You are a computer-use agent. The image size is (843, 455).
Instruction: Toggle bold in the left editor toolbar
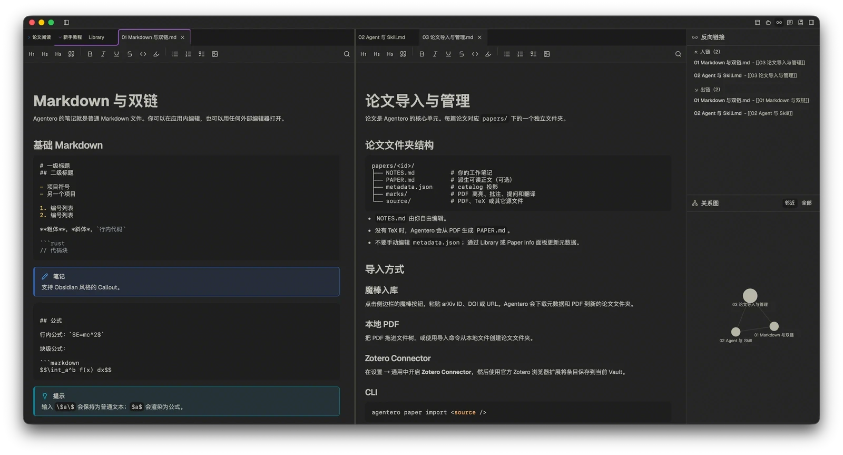(x=90, y=54)
